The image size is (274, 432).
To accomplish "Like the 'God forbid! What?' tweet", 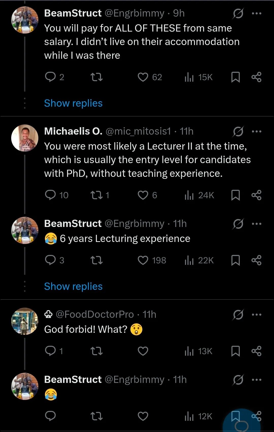I will (143, 351).
